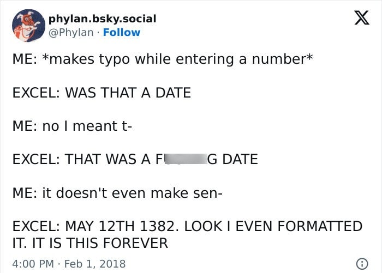
Task: Click the "IT. IT IS THIS FOREVER" line
Action: point(90,243)
